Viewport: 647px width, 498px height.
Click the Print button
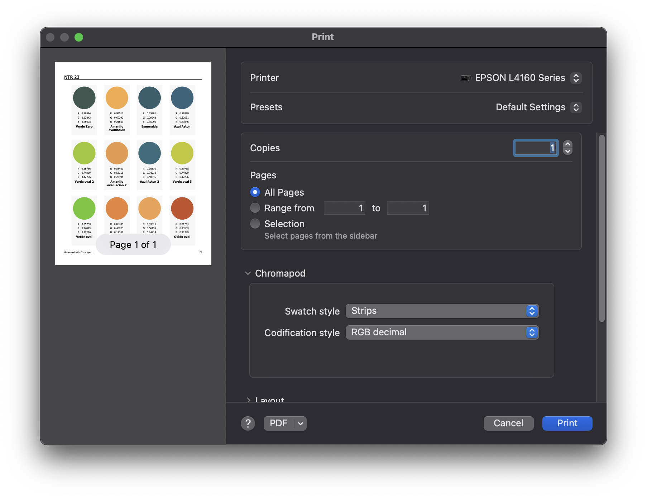[567, 423]
